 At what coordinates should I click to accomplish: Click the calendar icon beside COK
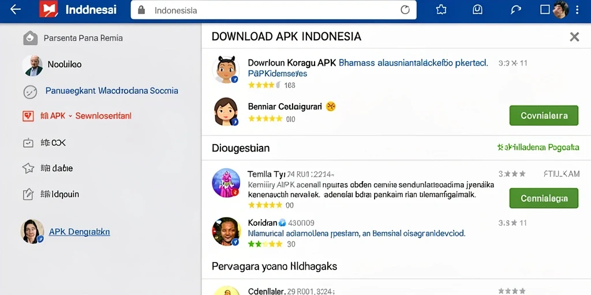[28, 143]
